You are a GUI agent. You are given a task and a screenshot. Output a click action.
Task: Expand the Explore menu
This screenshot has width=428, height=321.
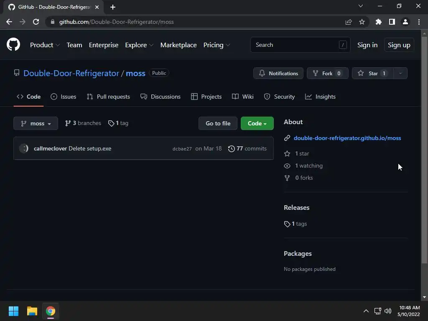(139, 45)
